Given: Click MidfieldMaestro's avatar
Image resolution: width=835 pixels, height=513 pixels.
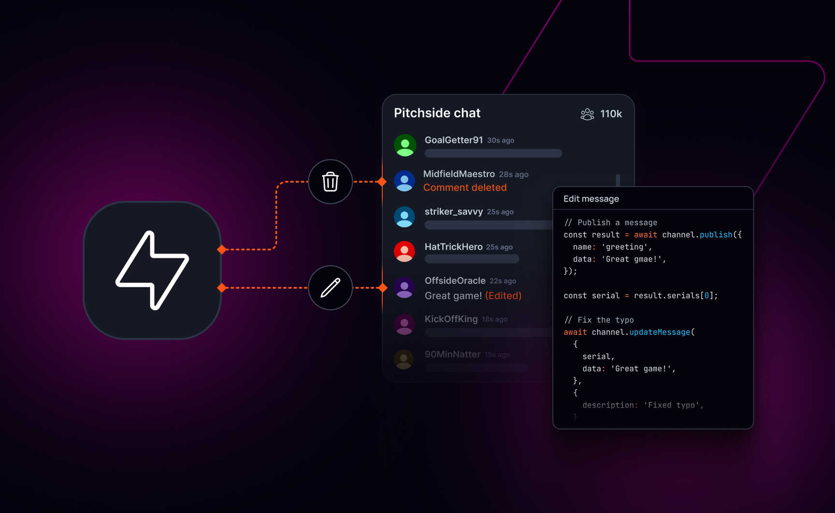Looking at the screenshot, I should click(x=404, y=181).
